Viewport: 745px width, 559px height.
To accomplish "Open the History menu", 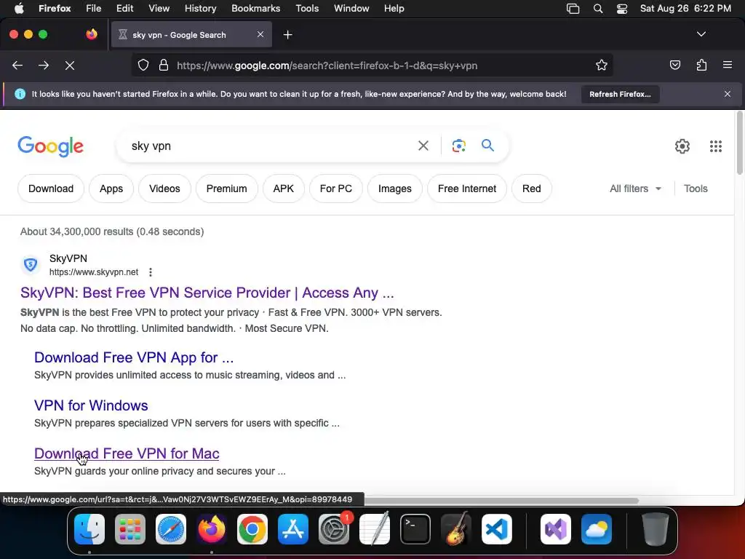I will tap(200, 8).
